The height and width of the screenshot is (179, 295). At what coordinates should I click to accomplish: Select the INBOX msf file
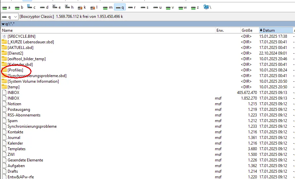[13, 98]
